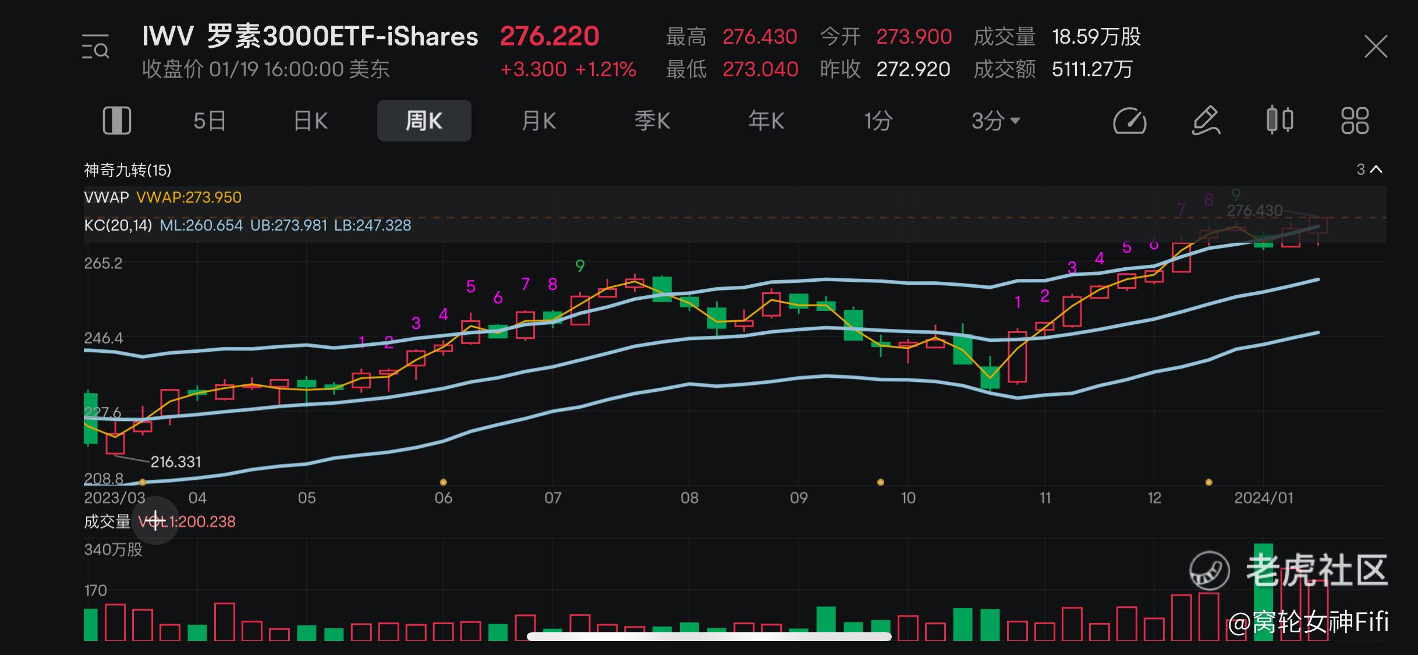Tap the 最低 273.040 value
The height and width of the screenshot is (655, 1418).
pyautogui.click(x=760, y=69)
